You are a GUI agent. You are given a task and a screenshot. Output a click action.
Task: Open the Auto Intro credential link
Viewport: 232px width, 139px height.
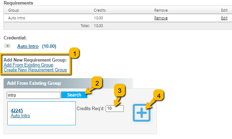[x=28, y=46]
